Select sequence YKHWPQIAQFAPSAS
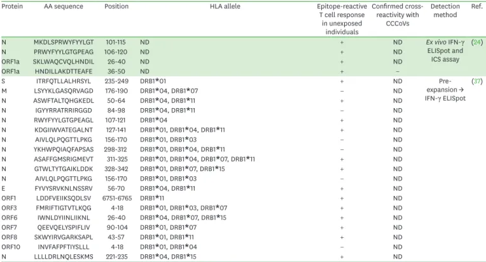Viewport: 486px width, 262px height. [x=64, y=149]
